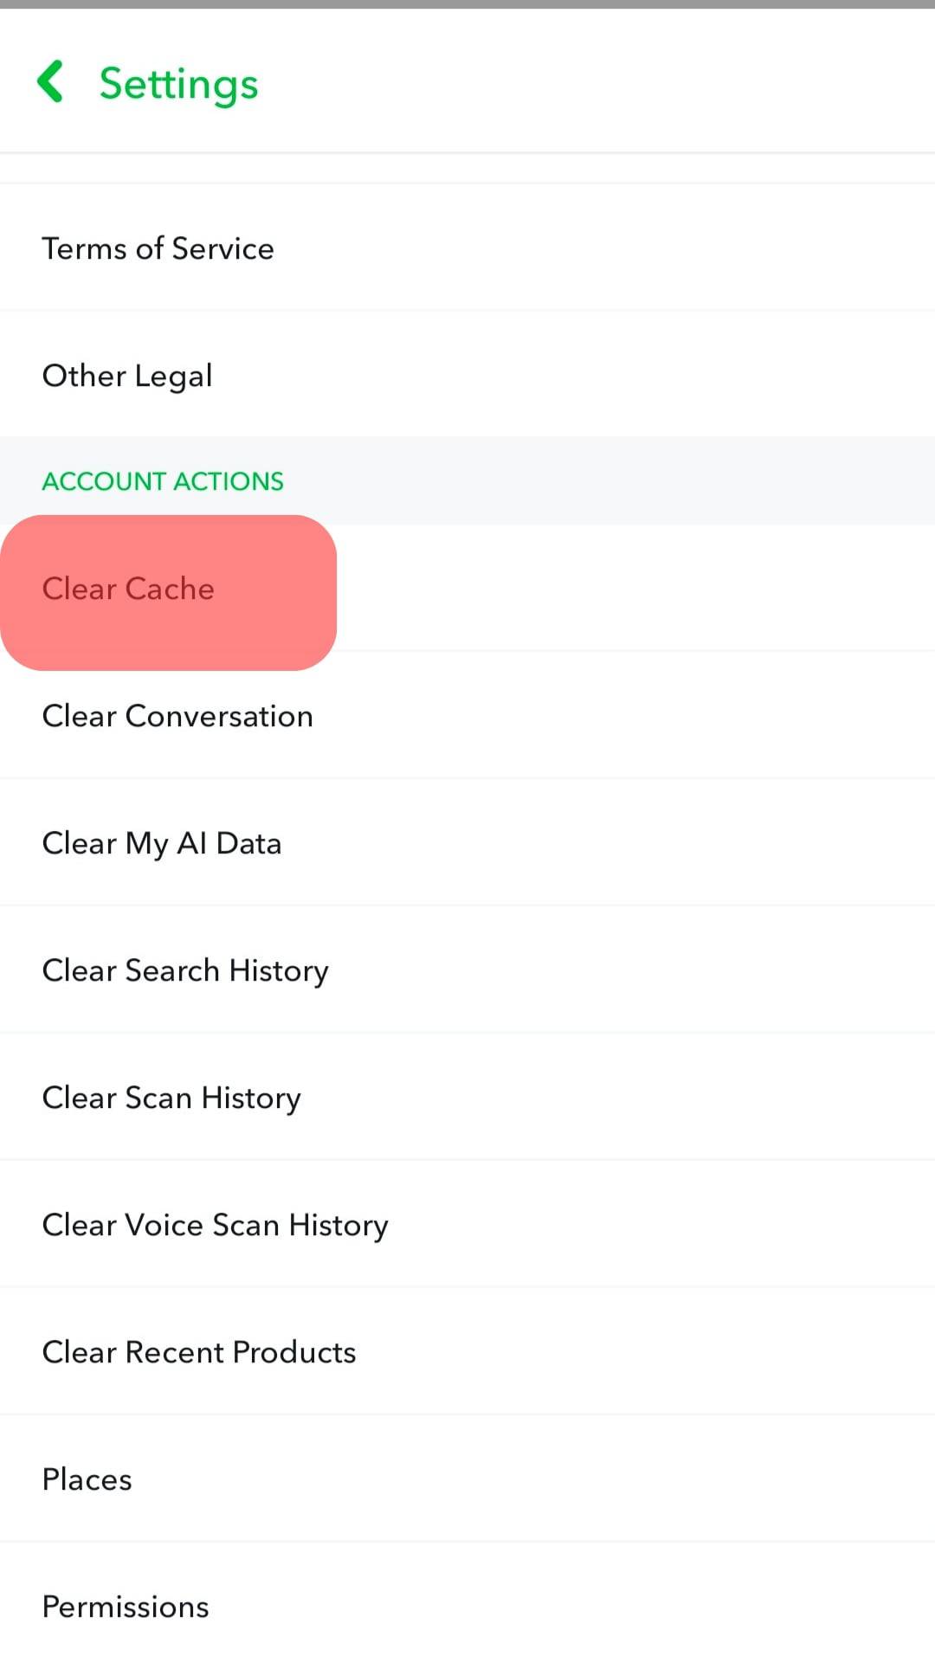Tap the green back arrow
This screenshot has width=935, height=1662.
point(51,81)
